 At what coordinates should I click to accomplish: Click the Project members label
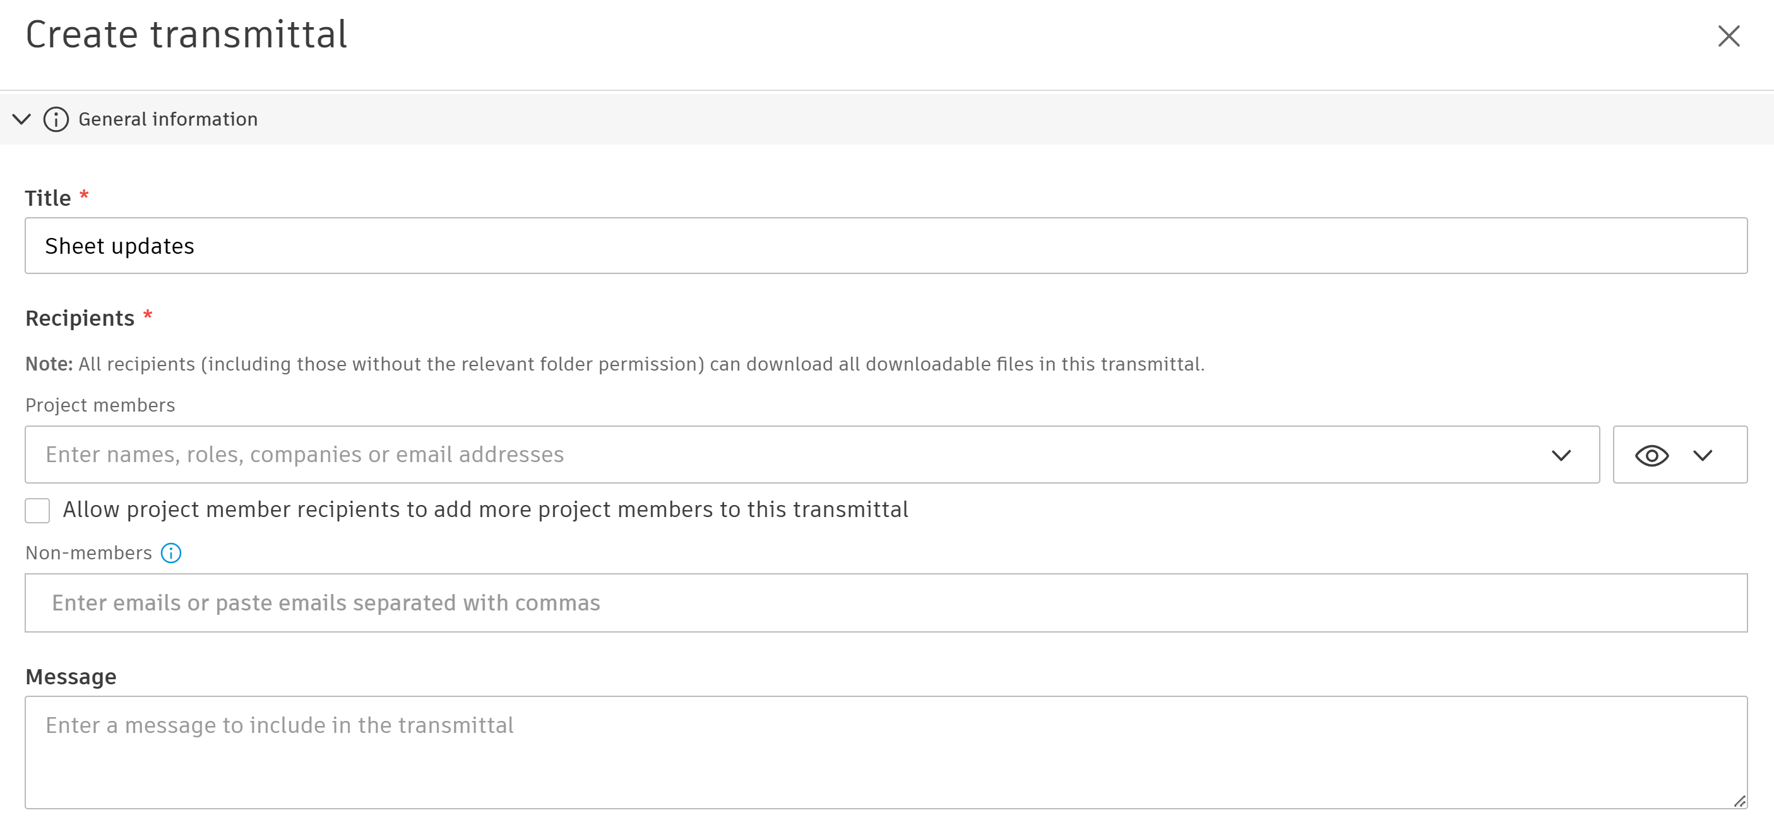[x=100, y=405]
